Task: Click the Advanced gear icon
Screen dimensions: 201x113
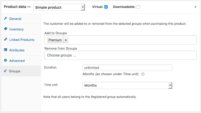Action: click(x=6, y=60)
